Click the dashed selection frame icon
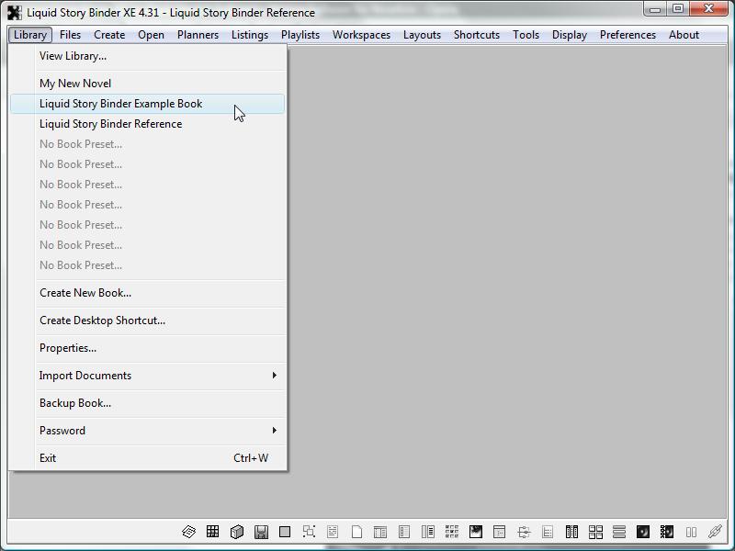 (309, 532)
